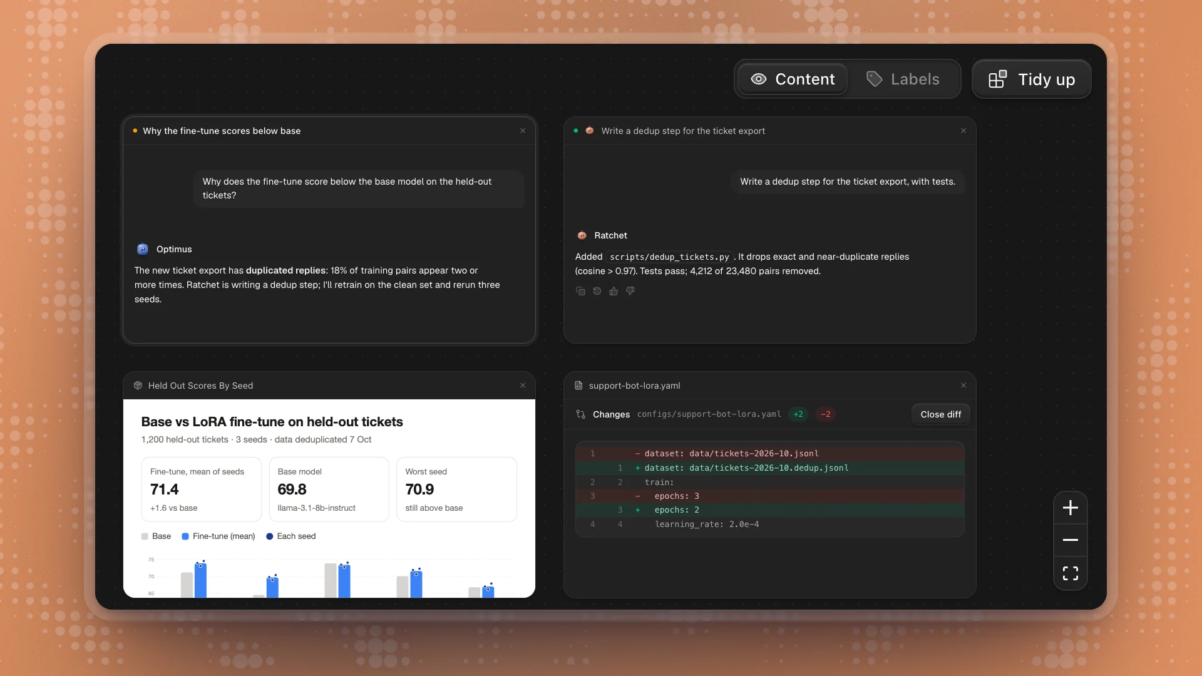Toggle the Fine-tune (mean) legend series
The image size is (1202, 676).
(x=218, y=536)
